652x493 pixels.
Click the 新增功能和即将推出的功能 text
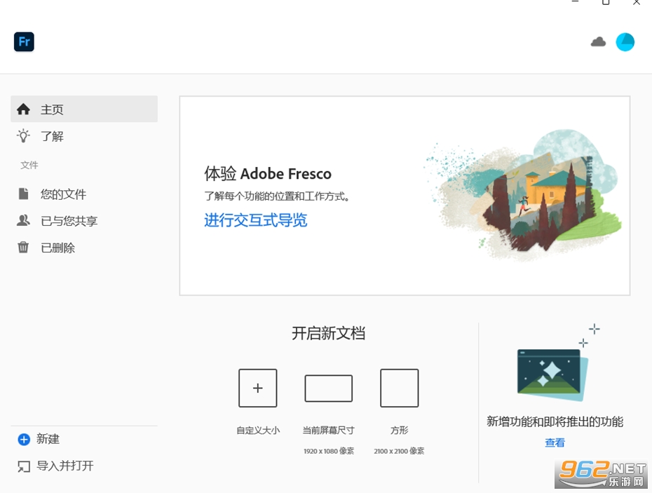click(555, 421)
